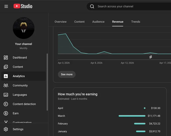Open the Earn dollar icon
Screen dimensions: 171x136
tap(6, 113)
